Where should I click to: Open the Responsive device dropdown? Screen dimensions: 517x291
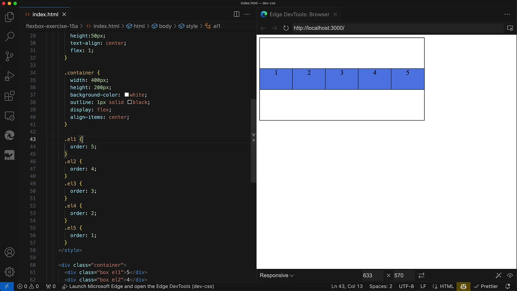pos(277,275)
